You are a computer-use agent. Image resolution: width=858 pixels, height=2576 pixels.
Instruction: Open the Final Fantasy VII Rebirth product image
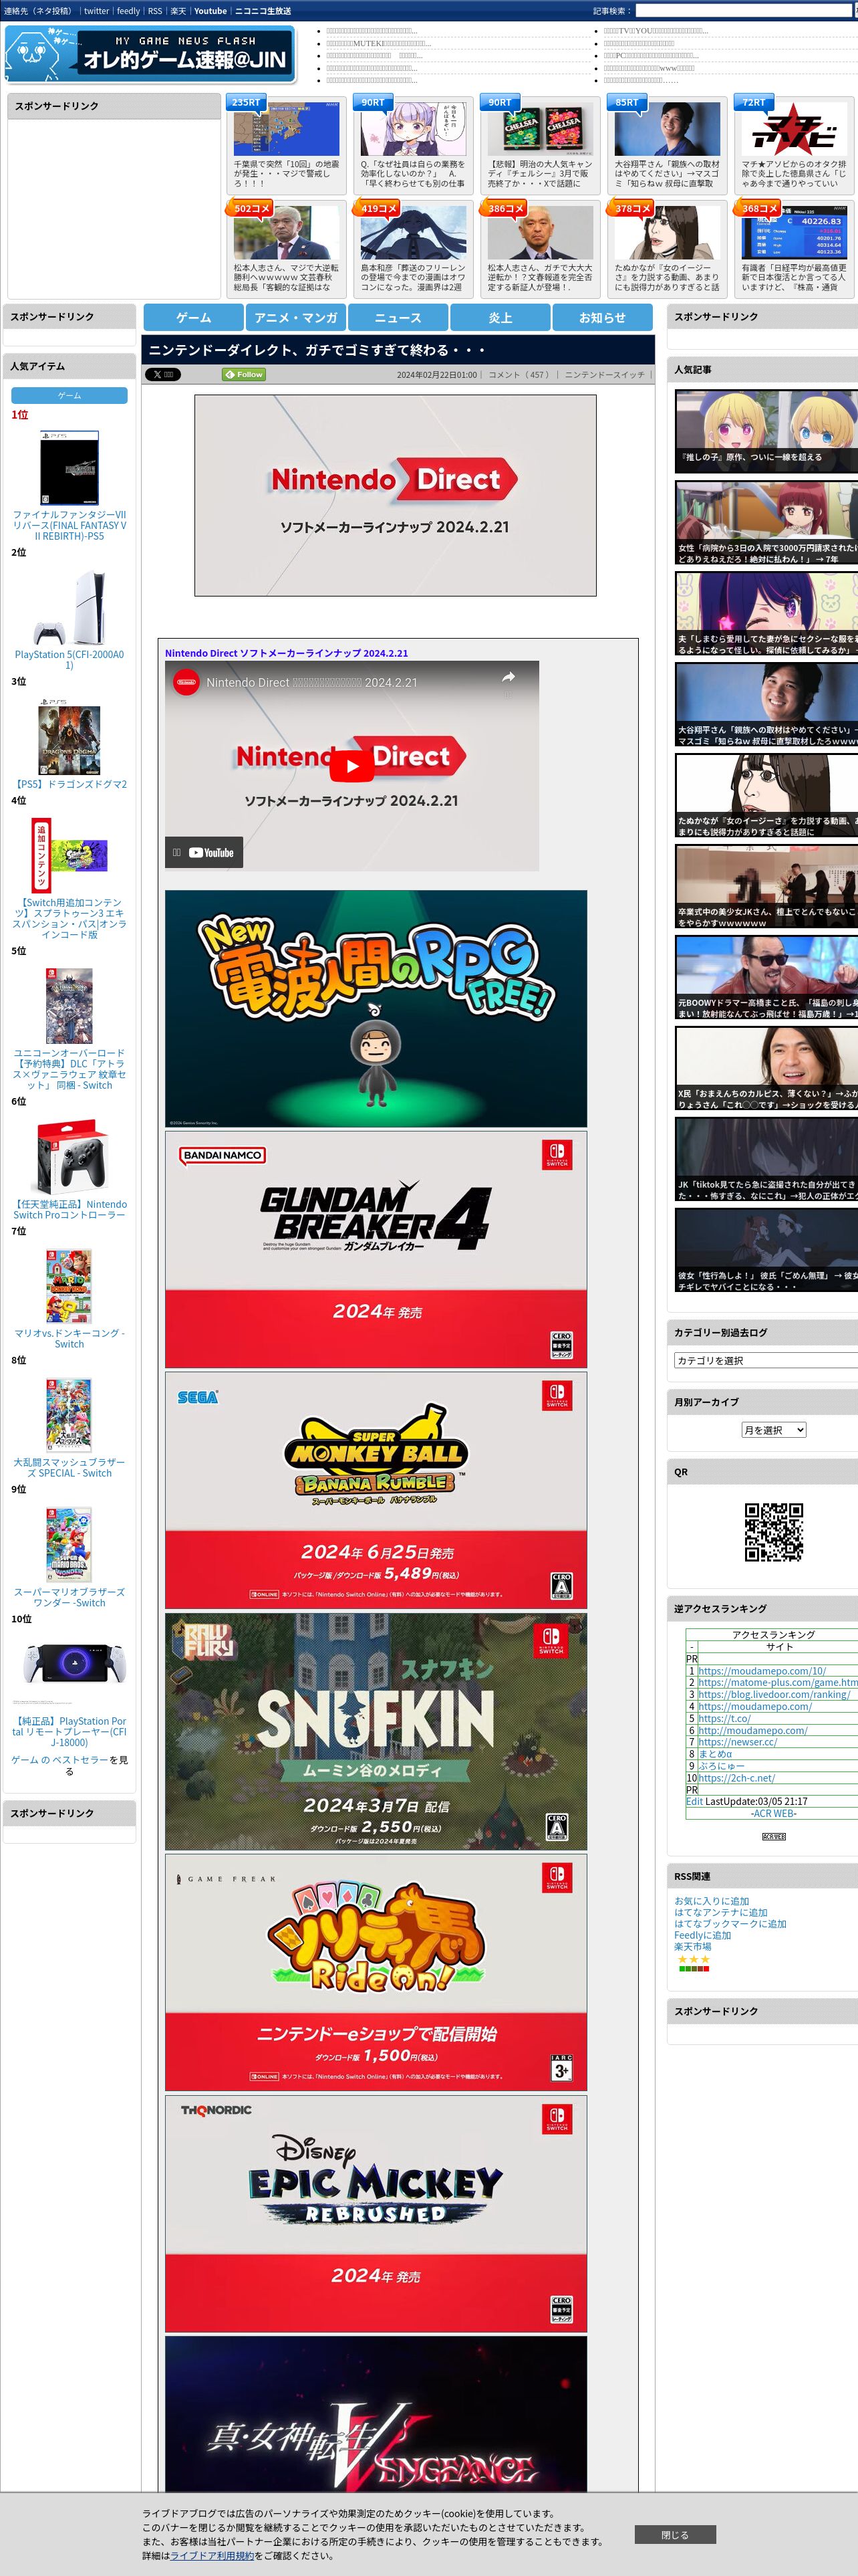69,468
